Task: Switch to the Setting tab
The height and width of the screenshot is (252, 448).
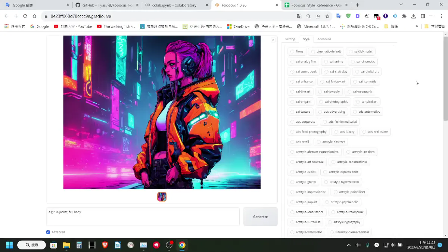Action: click(290, 39)
